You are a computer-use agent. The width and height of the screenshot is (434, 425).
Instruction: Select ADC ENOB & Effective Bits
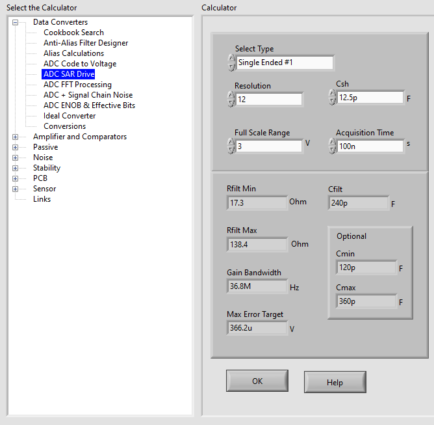pos(89,105)
